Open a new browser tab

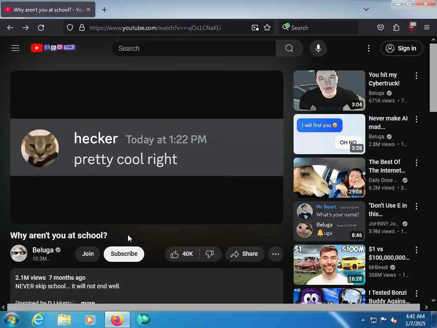[x=104, y=10]
